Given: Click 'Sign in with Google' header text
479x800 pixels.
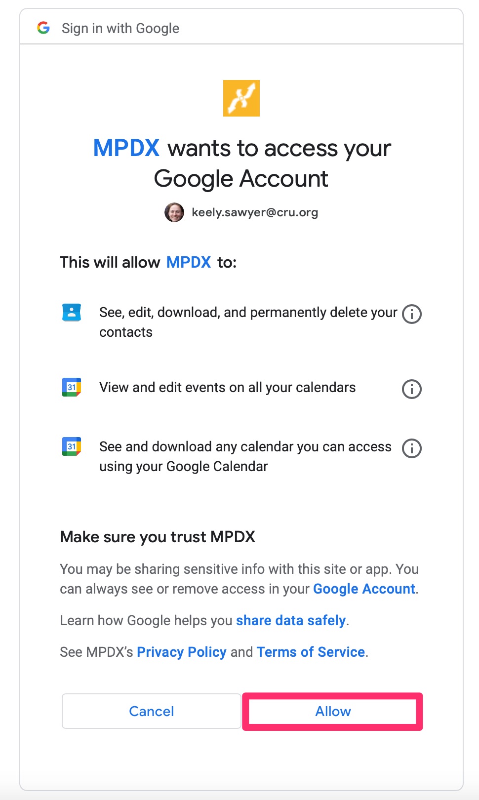Looking at the screenshot, I should (x=120, y=29).
